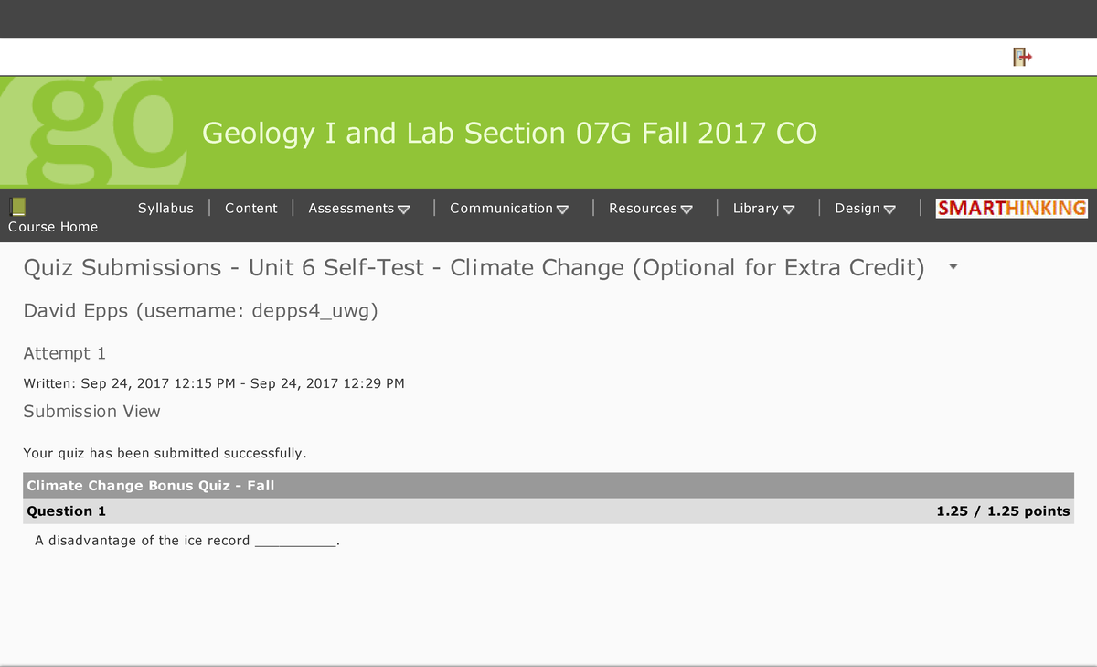The image size is (1097, 667).
Task: Log out using the exit door icon
Action: [x=1021, y=57]
